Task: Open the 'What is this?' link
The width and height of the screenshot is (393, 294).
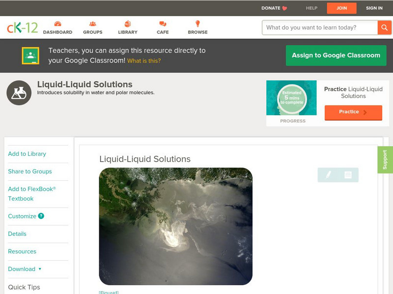Action: tap(144, 61)
